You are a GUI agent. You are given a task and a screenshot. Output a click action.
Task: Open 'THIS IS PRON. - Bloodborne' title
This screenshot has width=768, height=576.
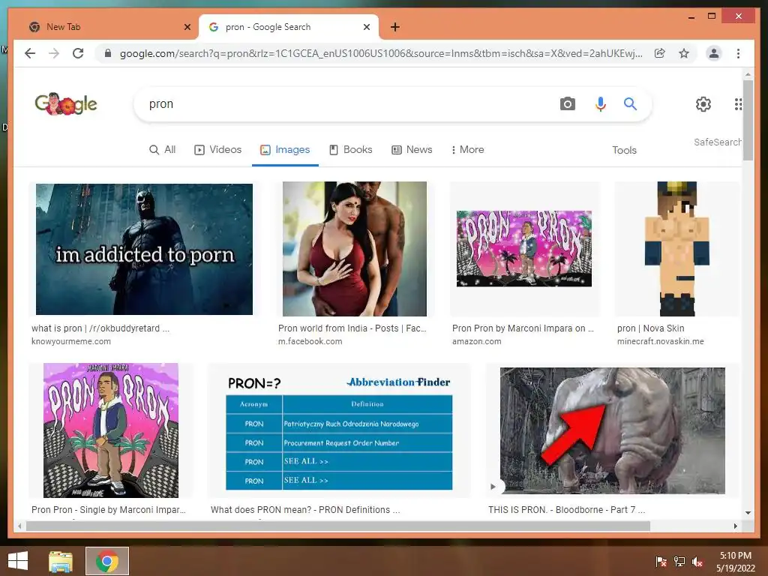[x=566, y=510]
